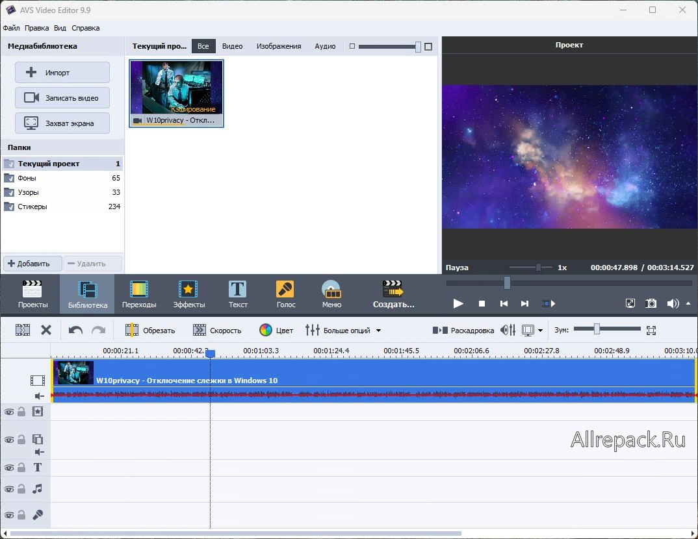Open the Эффекты effects section
The width and height of the screenshot is (698, 539).
click(x=188, y=294)
